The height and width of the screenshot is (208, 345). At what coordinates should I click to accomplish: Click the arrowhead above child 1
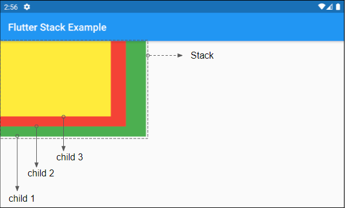pos(17,188)
